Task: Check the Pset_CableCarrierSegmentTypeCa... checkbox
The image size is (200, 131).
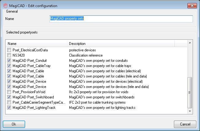Action: point(9,102)
